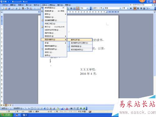
Task: Open 共享工作区 menu entry
Action: [x=54, y=24]
